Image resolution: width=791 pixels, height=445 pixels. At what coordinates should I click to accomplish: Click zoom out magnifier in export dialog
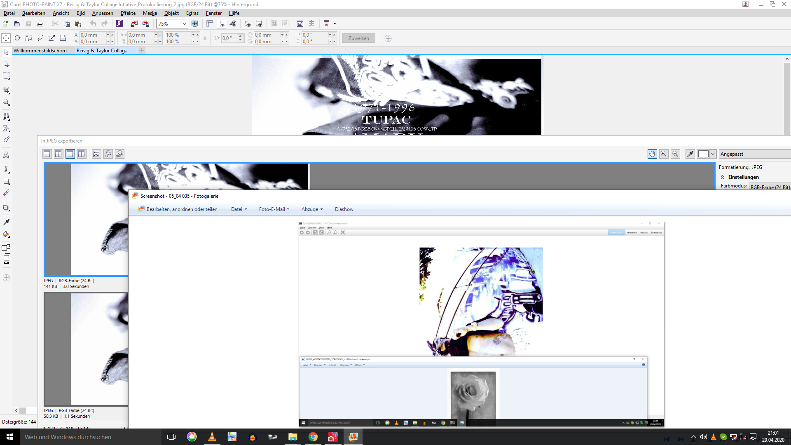675,154
